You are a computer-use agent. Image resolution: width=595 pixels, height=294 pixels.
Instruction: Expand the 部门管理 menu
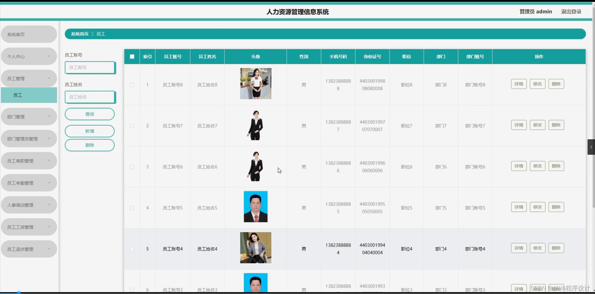coord(29,117)
